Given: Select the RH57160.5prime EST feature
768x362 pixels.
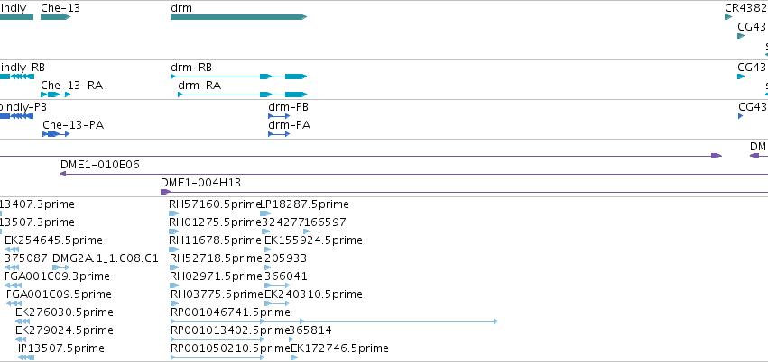Looking at the screenshot, I should (x=174, y=213).
